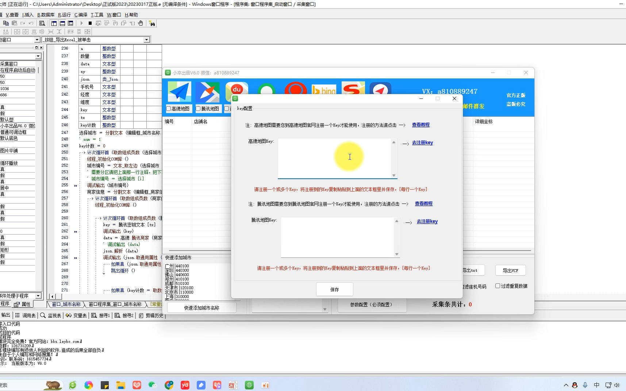Open the properties panel component dropdown
This screenshot has height=391, width=626.
coord(38,56)
